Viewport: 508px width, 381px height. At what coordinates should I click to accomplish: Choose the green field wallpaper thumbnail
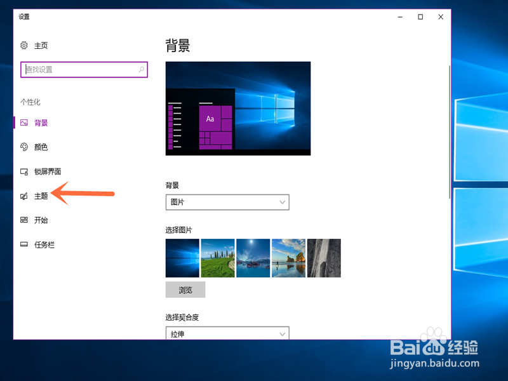click(x=218, y=258)
